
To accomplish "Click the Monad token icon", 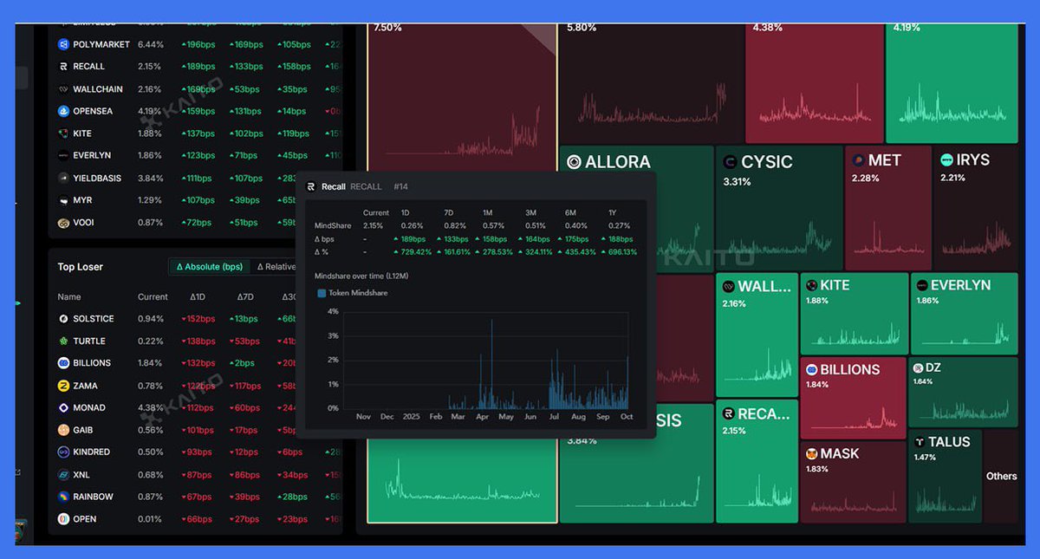I will point(63,407).
